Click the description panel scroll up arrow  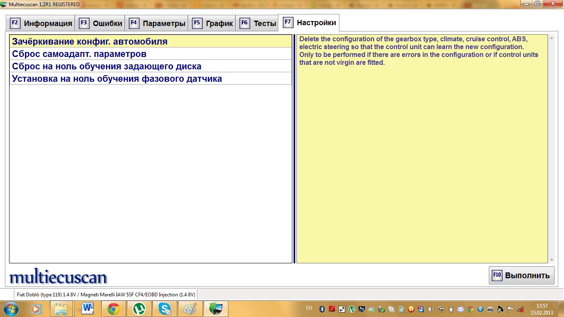click(552, 38)
